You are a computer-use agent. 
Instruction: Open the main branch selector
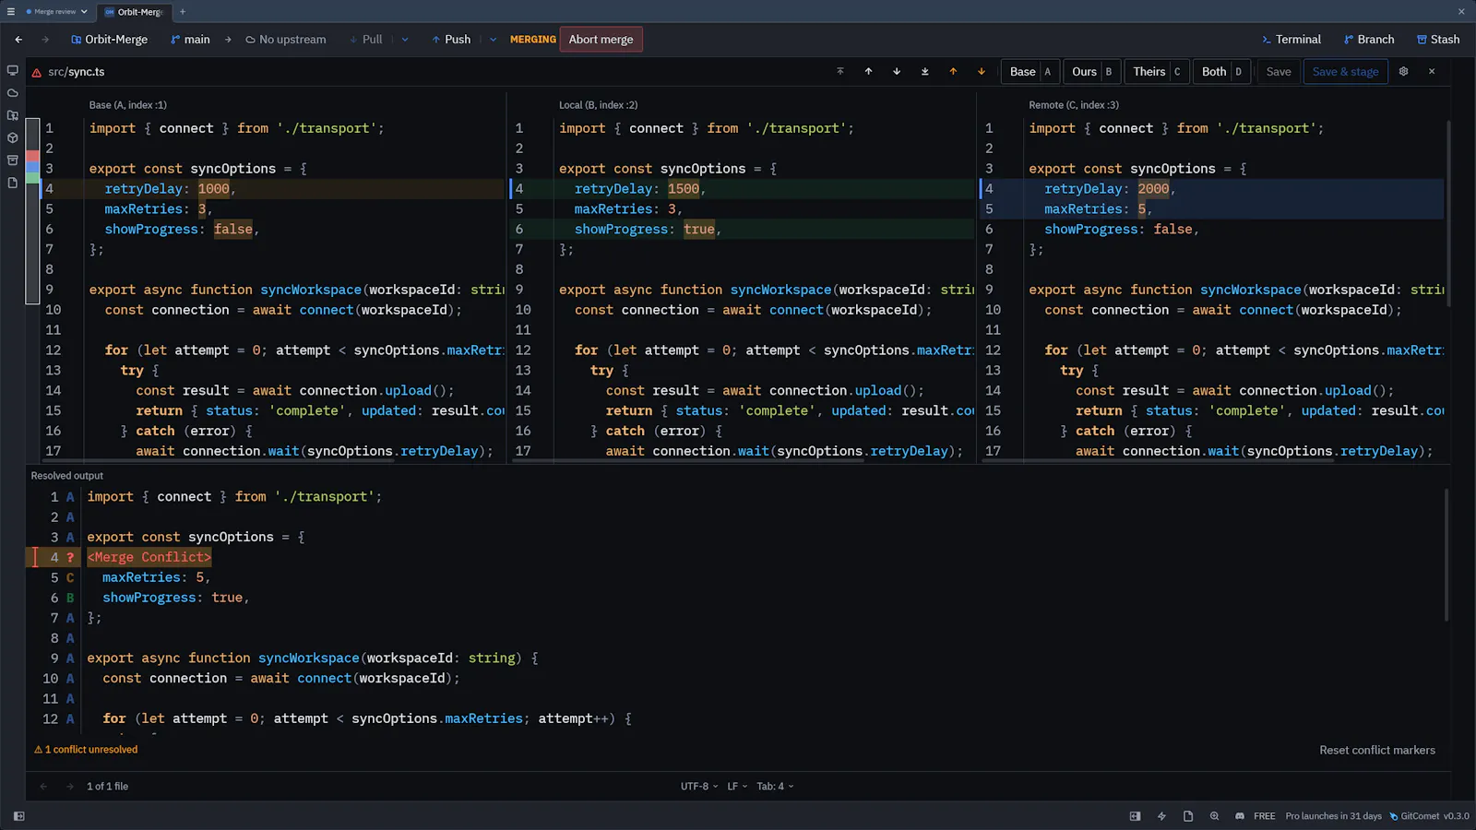click(x=190, y=40)
